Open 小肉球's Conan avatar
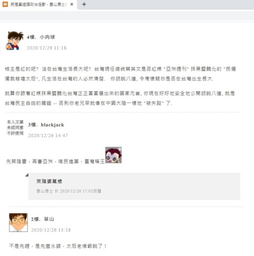Image resolution: width=254 pixels, height=256 pixels. pos(15,41)
